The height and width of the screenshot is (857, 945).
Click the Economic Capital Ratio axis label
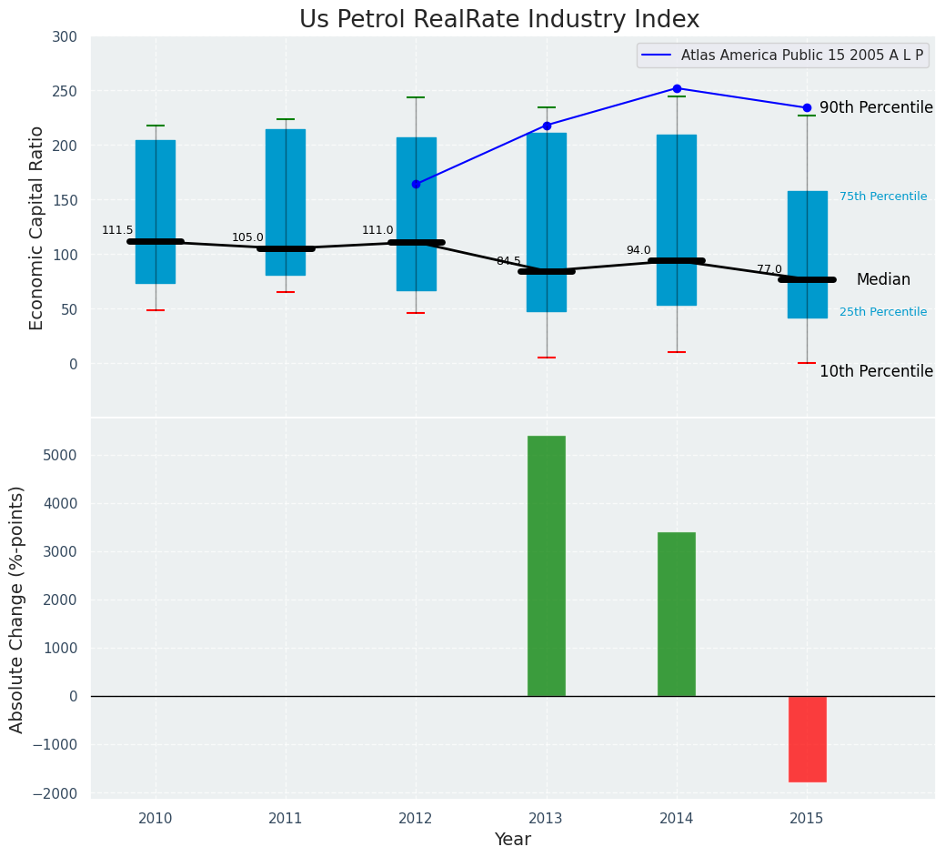tap(37, 227)
